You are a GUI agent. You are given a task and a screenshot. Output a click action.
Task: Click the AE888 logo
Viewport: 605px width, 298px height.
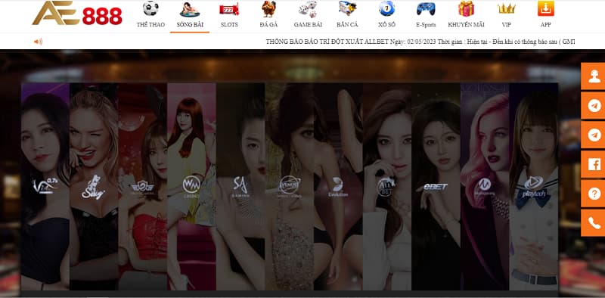(x=77, y=14)
